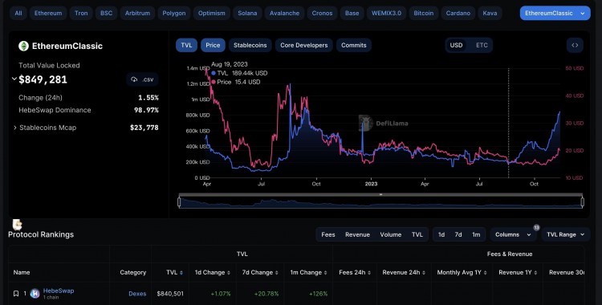Select the BSC chain tab

(106, 13)
